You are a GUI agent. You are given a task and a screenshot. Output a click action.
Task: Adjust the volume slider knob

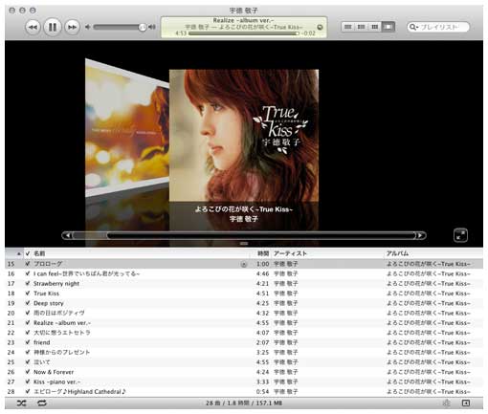[143, 28]
